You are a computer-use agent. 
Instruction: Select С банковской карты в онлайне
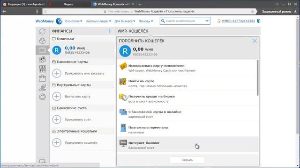[187, 114]
